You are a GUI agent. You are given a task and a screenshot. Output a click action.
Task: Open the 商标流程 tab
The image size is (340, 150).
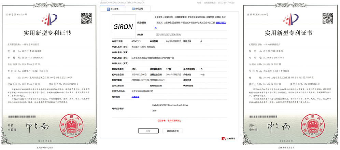point(138,9)
